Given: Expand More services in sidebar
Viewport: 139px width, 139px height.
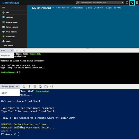Looking at the screenshot, I should pos(9,46).
